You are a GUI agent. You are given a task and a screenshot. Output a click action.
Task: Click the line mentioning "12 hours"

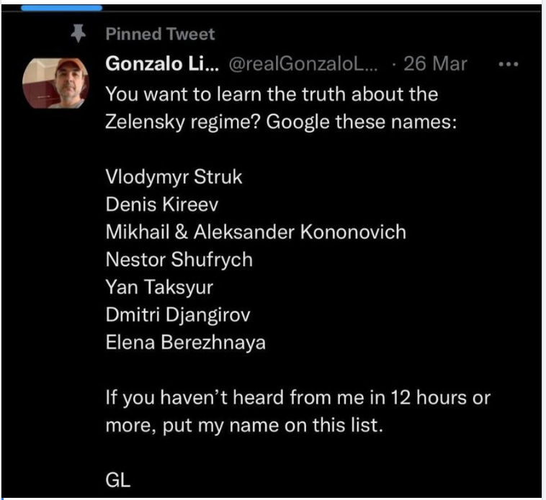[297, 398]
